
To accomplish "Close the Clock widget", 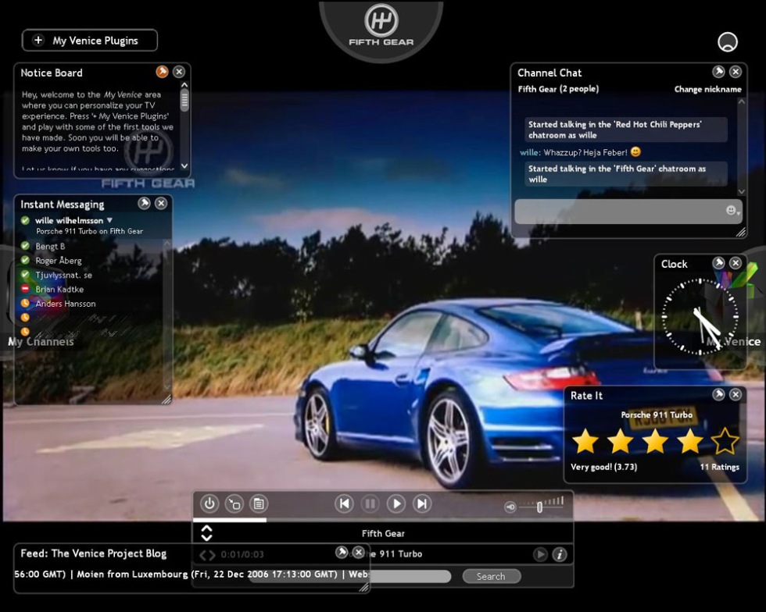I will (x=736, y=264).
